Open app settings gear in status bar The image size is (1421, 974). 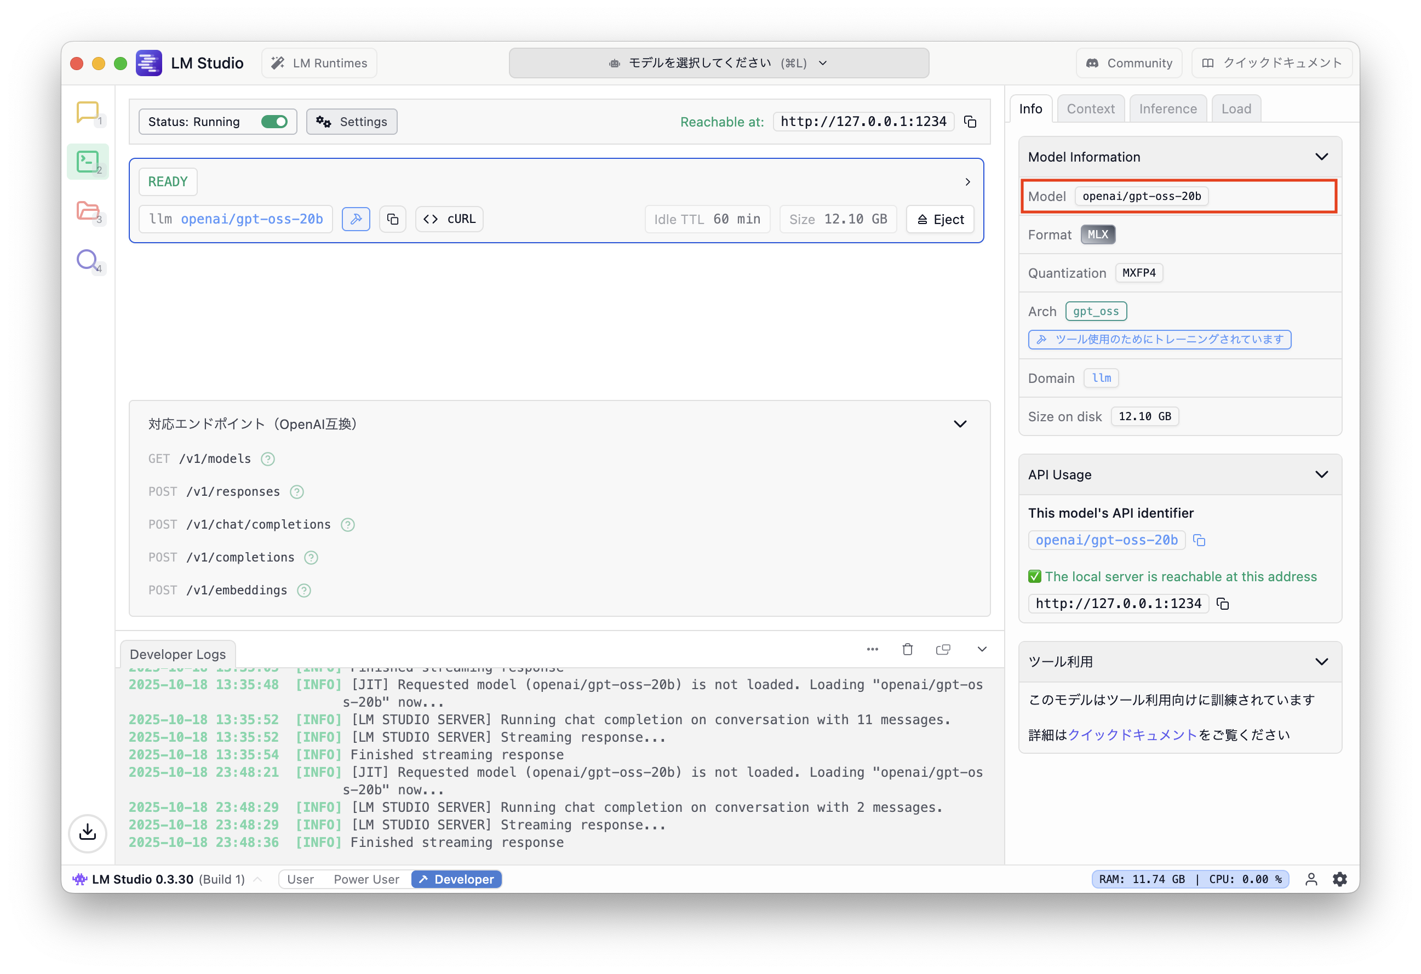[x=1340, y=879]
